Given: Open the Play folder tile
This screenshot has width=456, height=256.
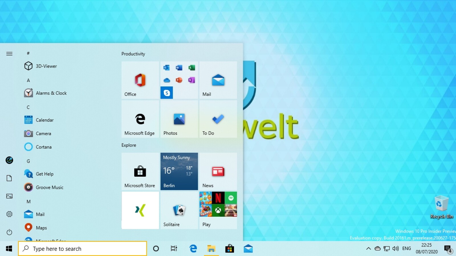Looking at the screenshot, I should point(218,210).
